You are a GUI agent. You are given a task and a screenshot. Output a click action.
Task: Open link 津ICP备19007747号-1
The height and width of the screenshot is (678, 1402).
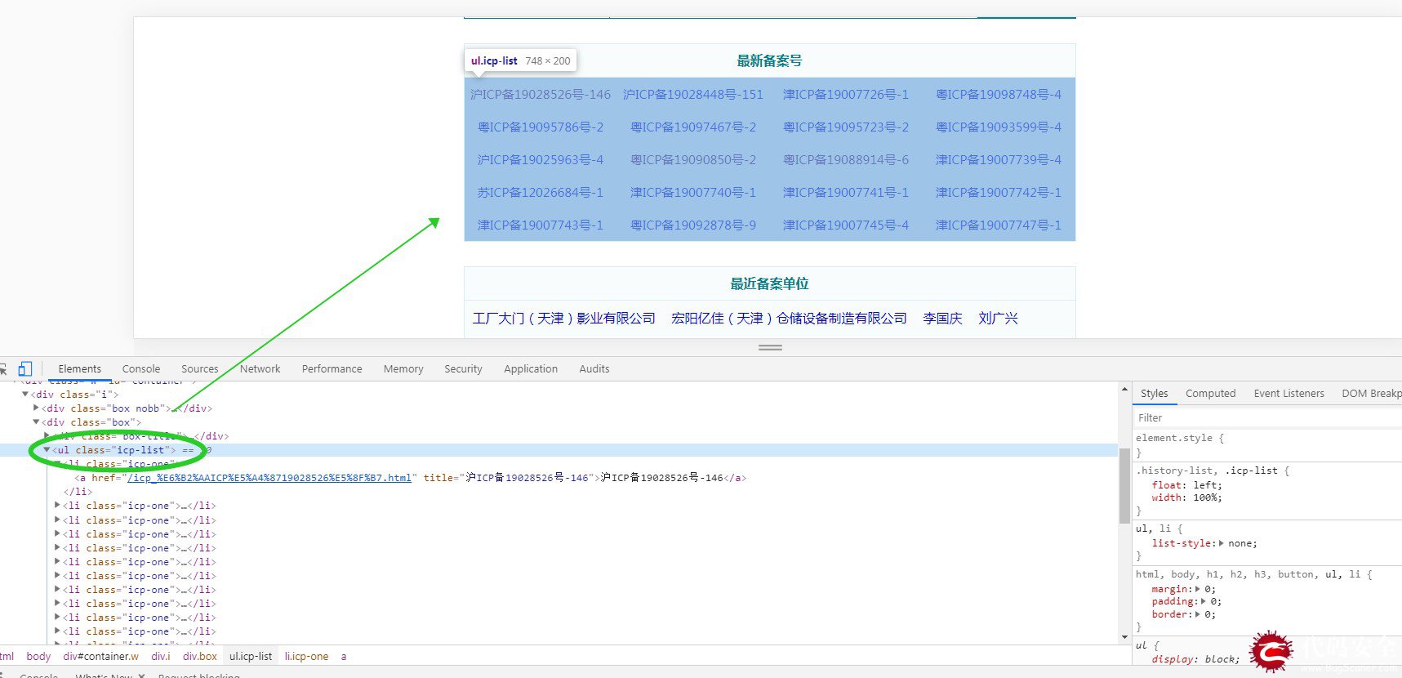click(999, 225)
